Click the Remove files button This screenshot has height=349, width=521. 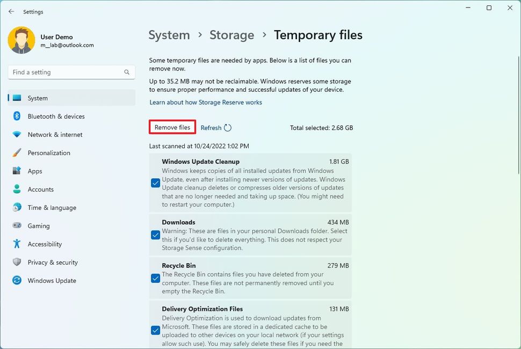click(172, 127)
